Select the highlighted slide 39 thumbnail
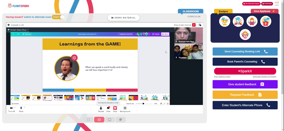Image resolution: width=284 pixels, height=131 pixels. tap(47, 97)
